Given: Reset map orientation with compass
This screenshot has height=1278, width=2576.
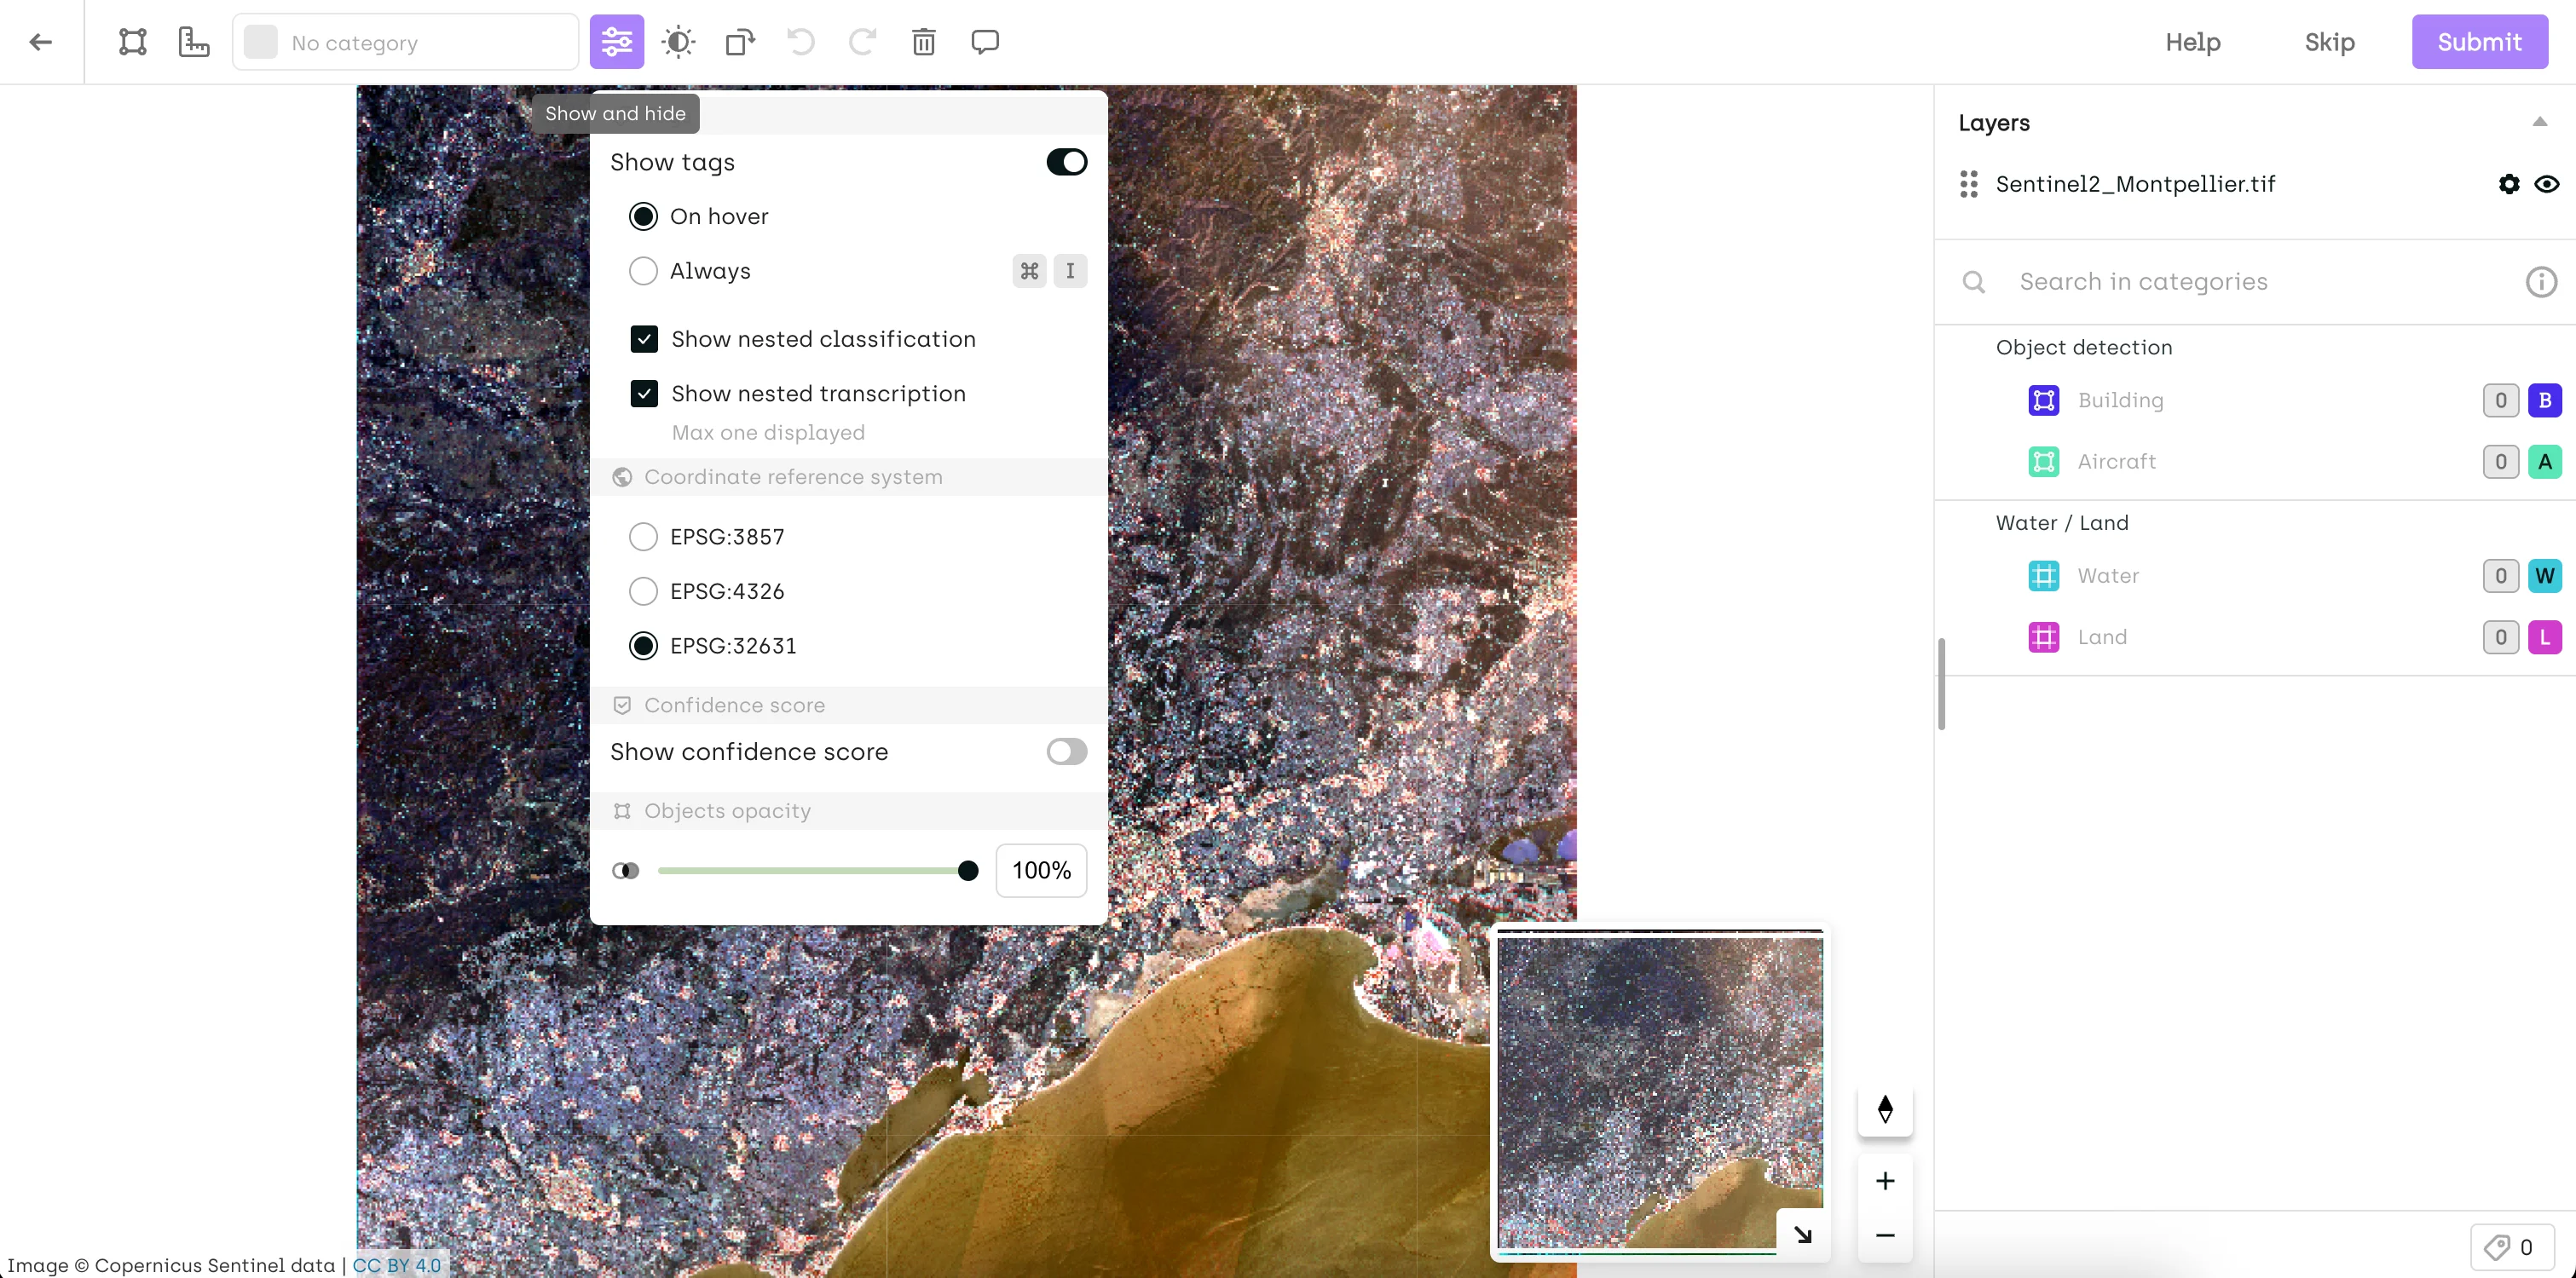Looking at the screenshot, I should click(1884, 1109).
